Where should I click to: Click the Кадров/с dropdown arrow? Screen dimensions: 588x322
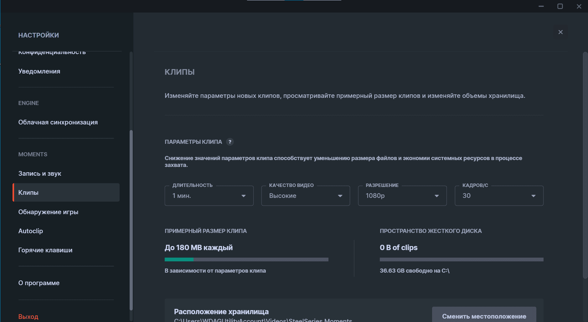tap(533, 196)
